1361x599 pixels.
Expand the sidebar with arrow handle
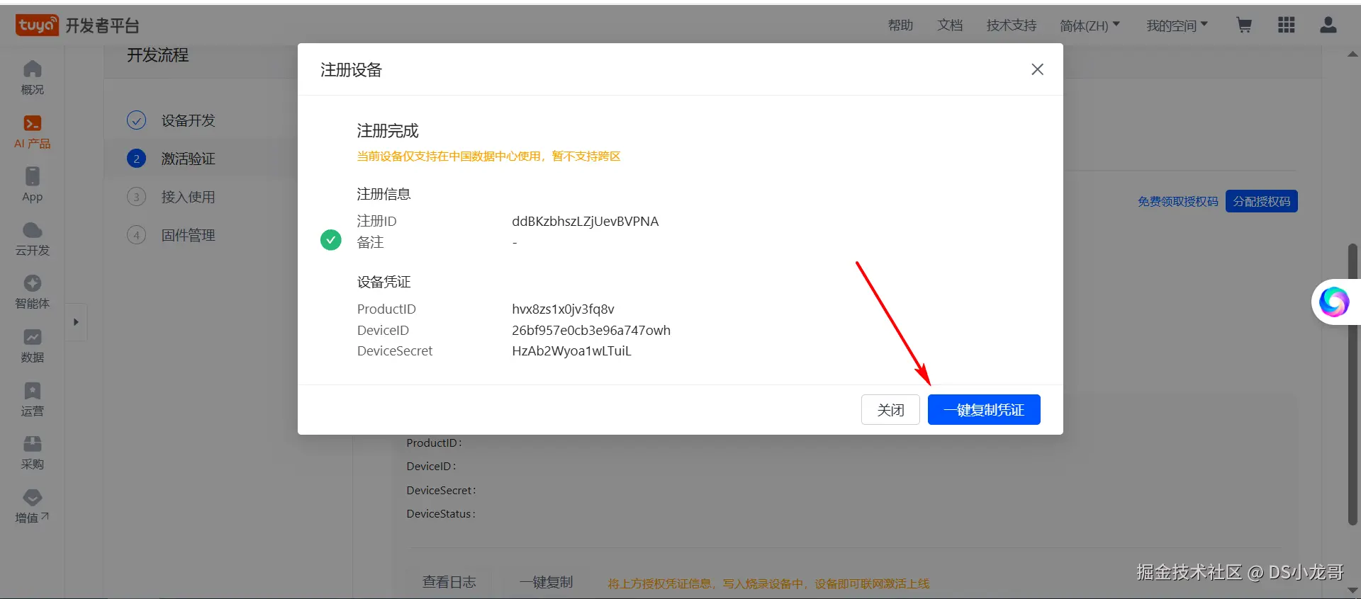pyautogui.click(x=76, y=322)
